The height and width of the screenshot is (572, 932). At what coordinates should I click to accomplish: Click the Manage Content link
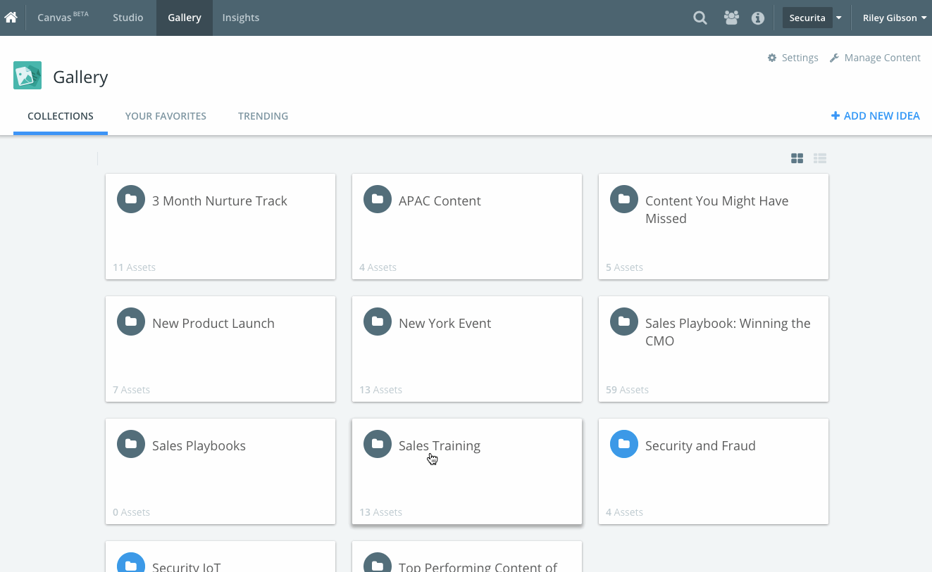[875, 58]
